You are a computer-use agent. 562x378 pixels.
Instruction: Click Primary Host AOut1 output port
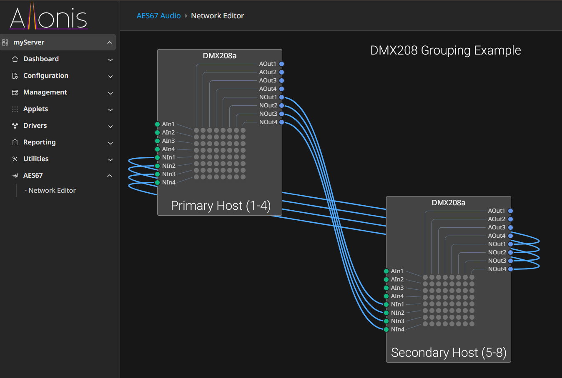point(281,64)
